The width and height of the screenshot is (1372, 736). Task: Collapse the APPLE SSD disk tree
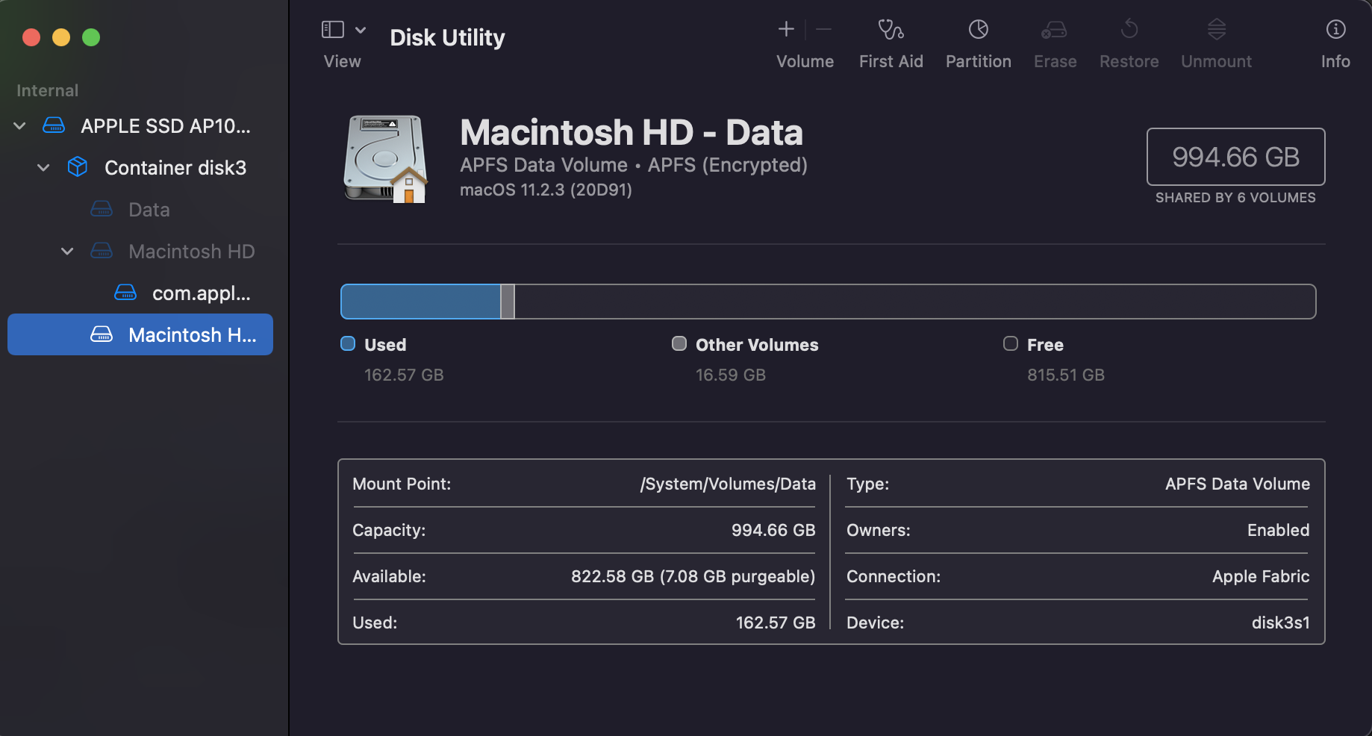pos(20,126)
